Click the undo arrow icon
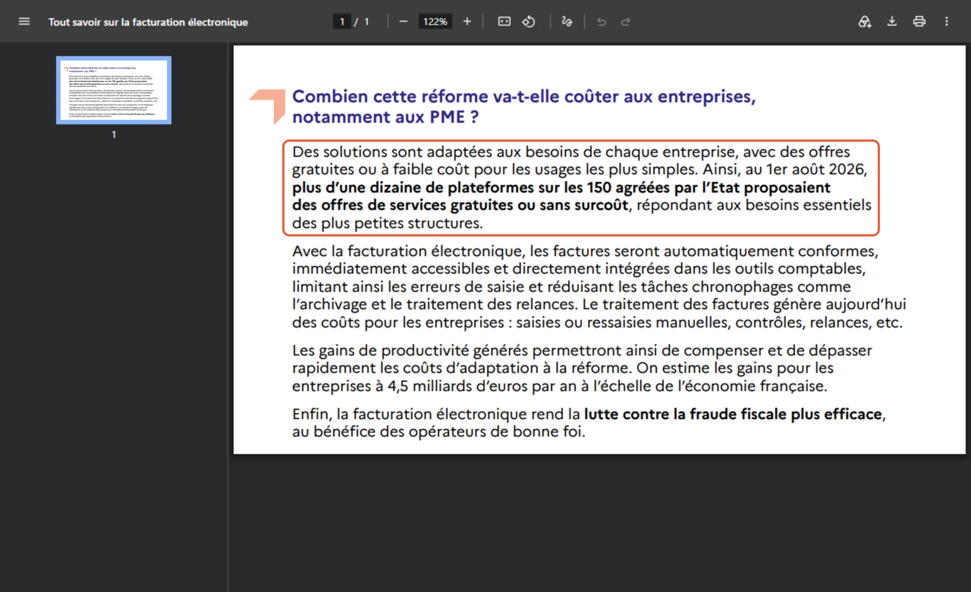 pos(601,22)
